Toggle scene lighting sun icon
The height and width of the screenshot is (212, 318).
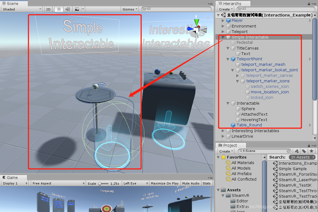tap(59, 9)
